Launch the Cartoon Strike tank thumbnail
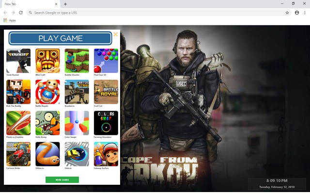310x194 pixels. point(77,92)
